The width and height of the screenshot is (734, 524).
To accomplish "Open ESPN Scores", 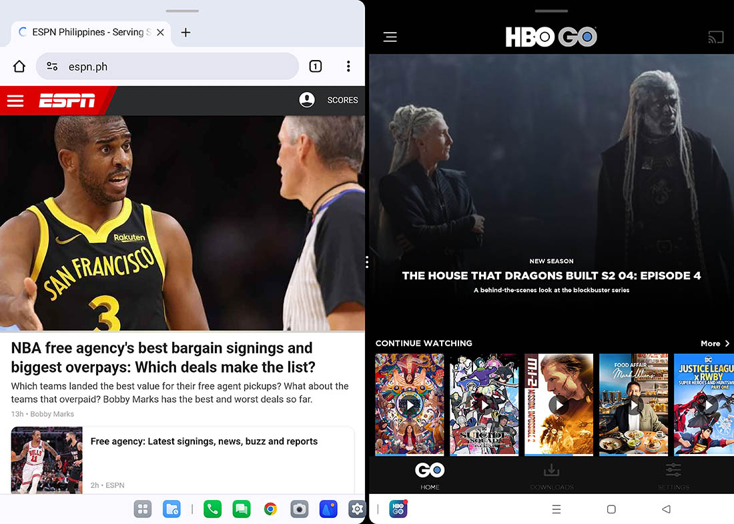I will coord(342,100).
